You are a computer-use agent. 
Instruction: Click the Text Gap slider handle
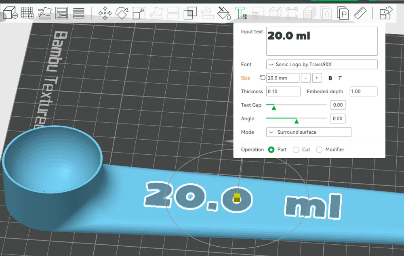point(274,108)
